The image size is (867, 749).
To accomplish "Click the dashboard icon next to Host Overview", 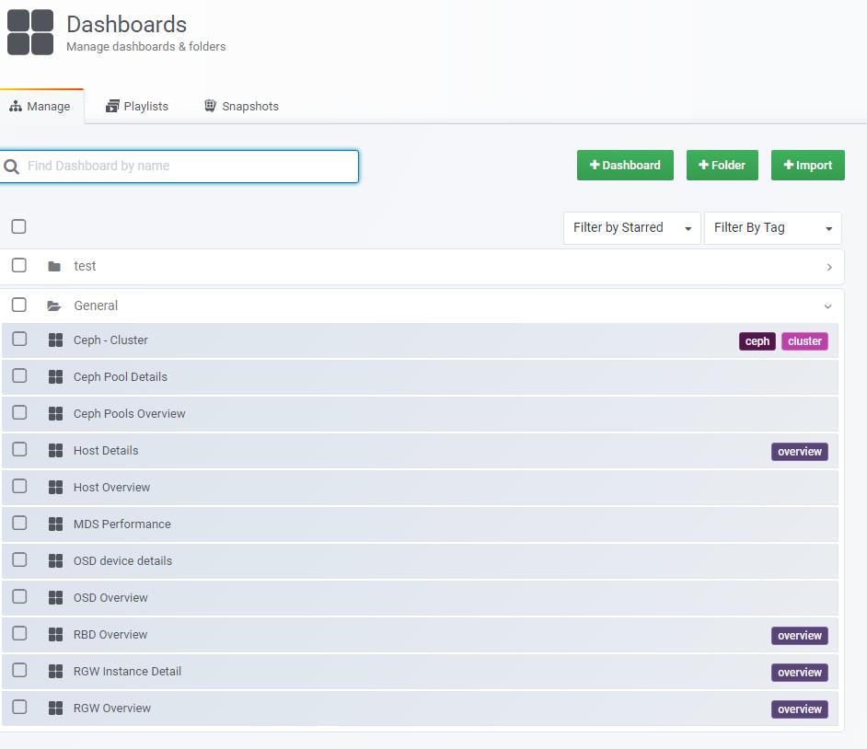I will [57, 486].
